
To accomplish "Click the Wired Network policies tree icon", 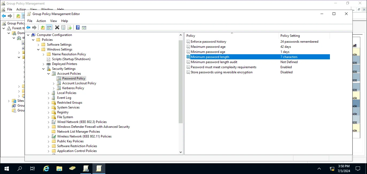I will click(54, 122).
